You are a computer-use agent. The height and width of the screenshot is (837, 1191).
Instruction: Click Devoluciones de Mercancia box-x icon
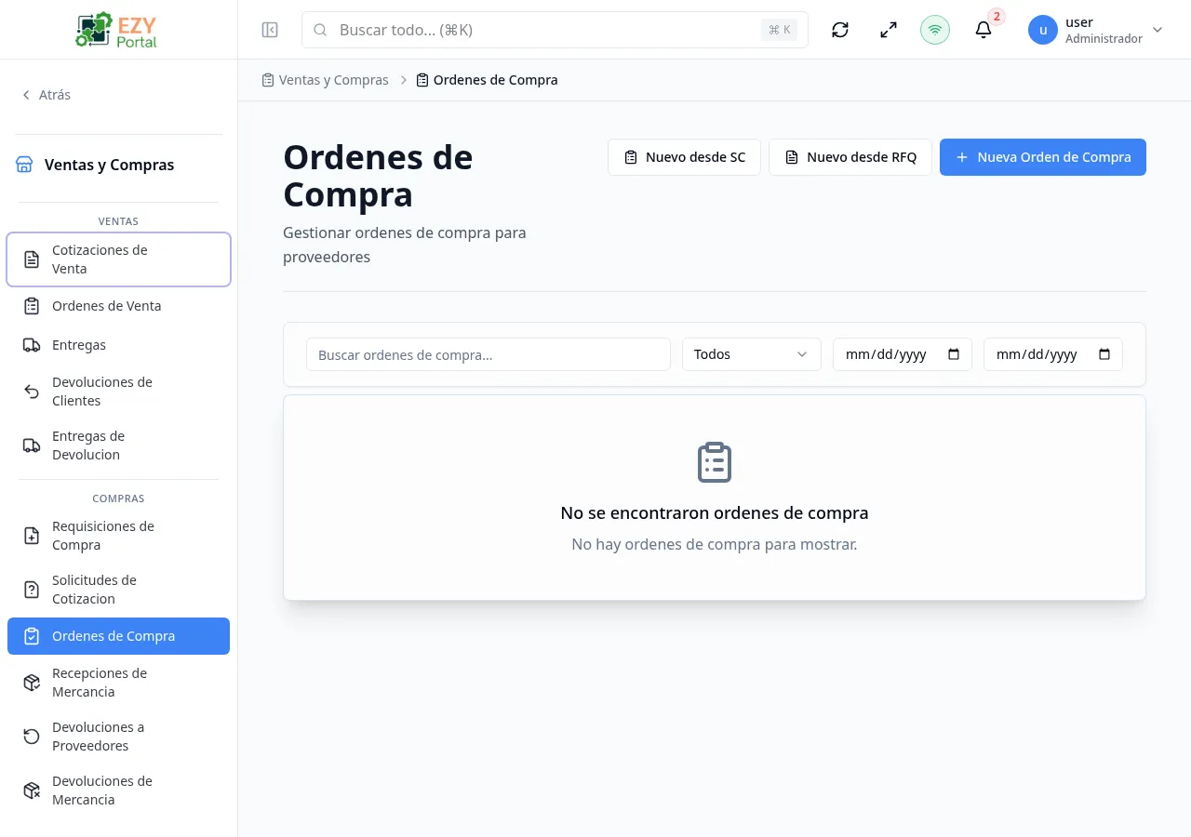tap(32, 790)
